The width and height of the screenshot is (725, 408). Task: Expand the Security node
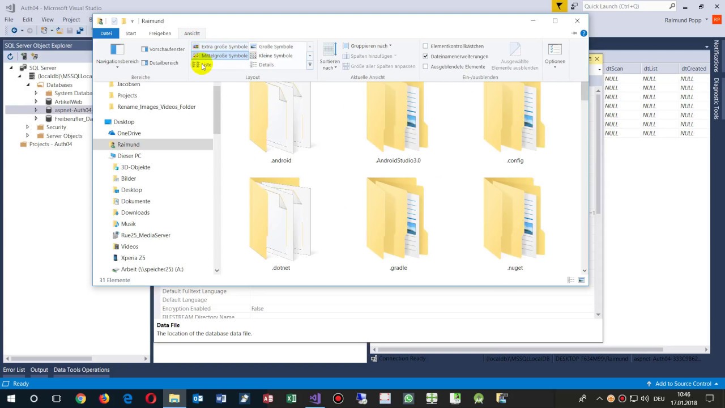click(27, 127)
